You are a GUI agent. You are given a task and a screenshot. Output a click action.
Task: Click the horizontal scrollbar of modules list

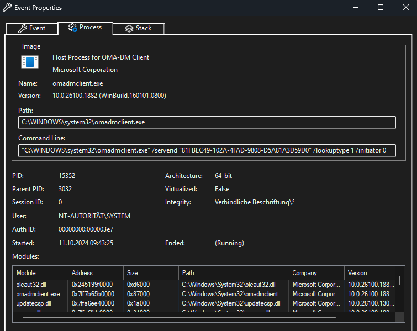pos(179,317)
